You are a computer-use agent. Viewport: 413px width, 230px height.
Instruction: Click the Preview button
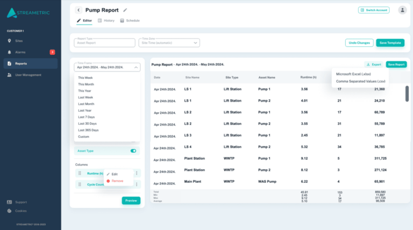click(x=131, y=200)
